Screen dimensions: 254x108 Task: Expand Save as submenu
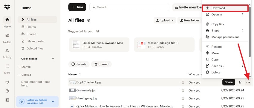[243, 66]
